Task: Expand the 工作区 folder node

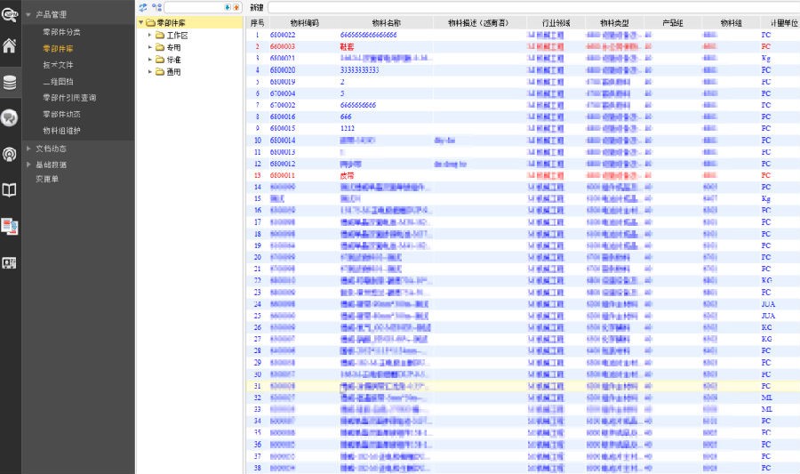Action: [149, 35]
